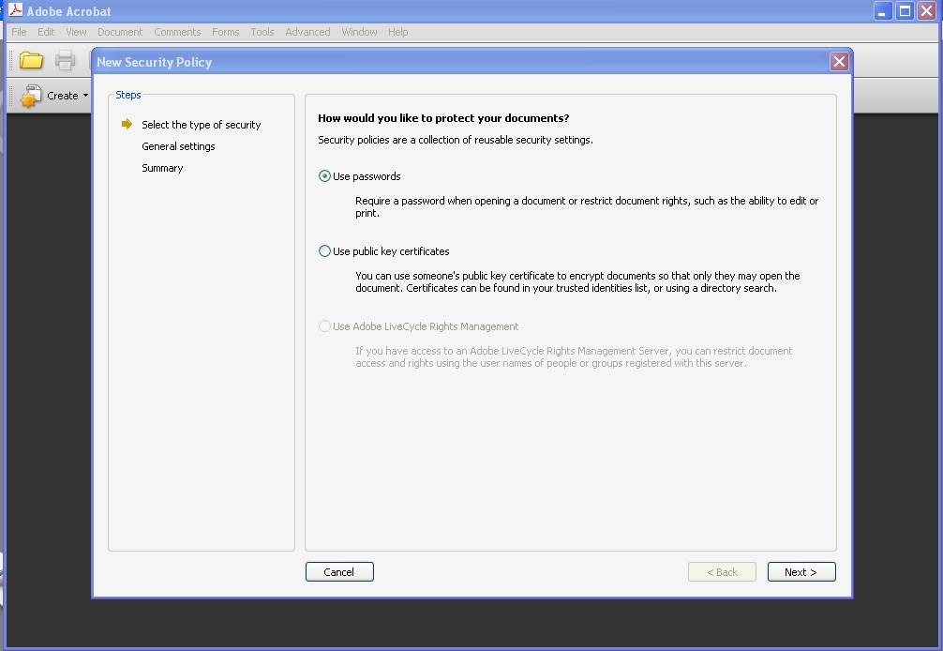Open the Comments menu

pyautogui.click(x=177, y=32)
